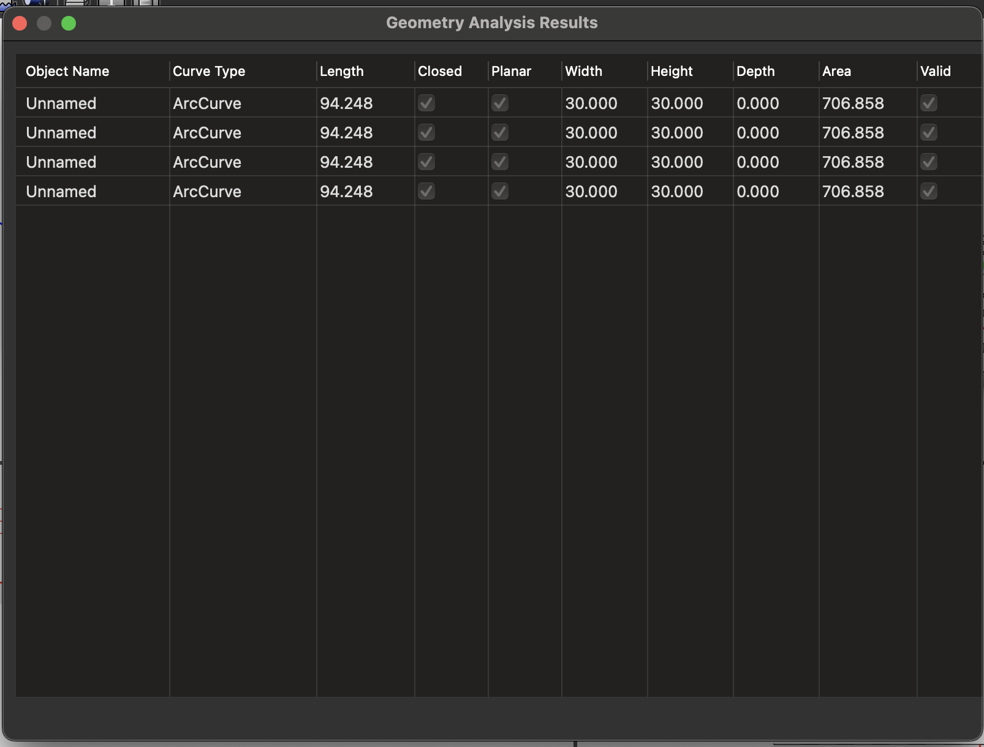
Task: Toggle Valid checkbox in the first row
Action: (x=929, y=103)
